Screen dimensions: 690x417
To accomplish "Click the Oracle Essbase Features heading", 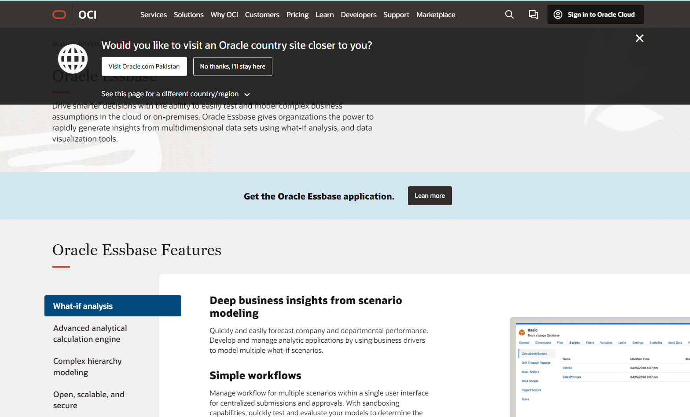I will click(137, 250).
